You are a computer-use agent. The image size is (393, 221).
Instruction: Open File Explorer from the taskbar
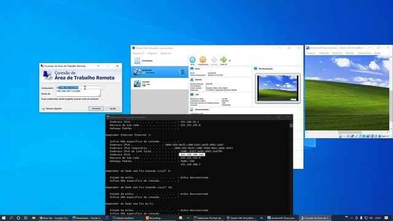pyautogui.click(x=34, y=218)
